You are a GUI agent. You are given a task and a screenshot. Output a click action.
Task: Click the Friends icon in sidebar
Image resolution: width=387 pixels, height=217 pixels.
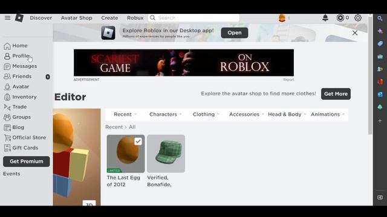click(x=7, y=77)
